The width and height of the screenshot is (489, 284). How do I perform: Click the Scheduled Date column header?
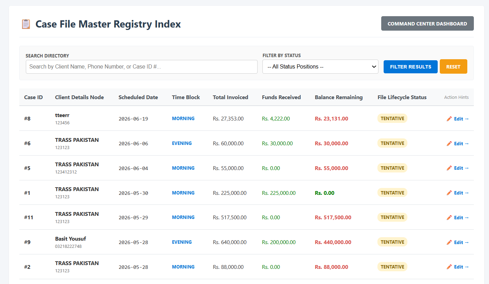pyautogui.click(x=138, y=97)
